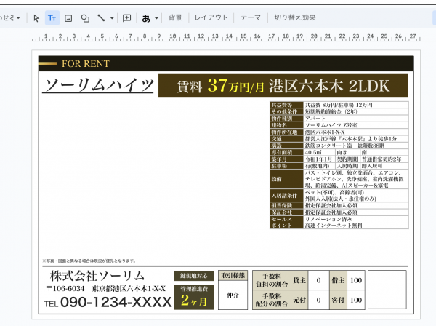Open the Shape tool
Image resolution: width=436 pixels, height=326 pixels.
85,17
